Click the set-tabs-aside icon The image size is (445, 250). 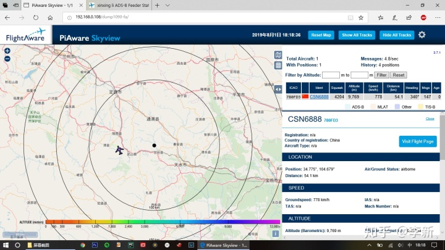(16, 5)
